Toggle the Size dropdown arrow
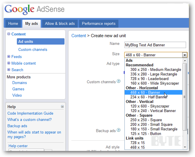Image resolution: width=195 pixels, height=157 pixels. coord(185,55)
